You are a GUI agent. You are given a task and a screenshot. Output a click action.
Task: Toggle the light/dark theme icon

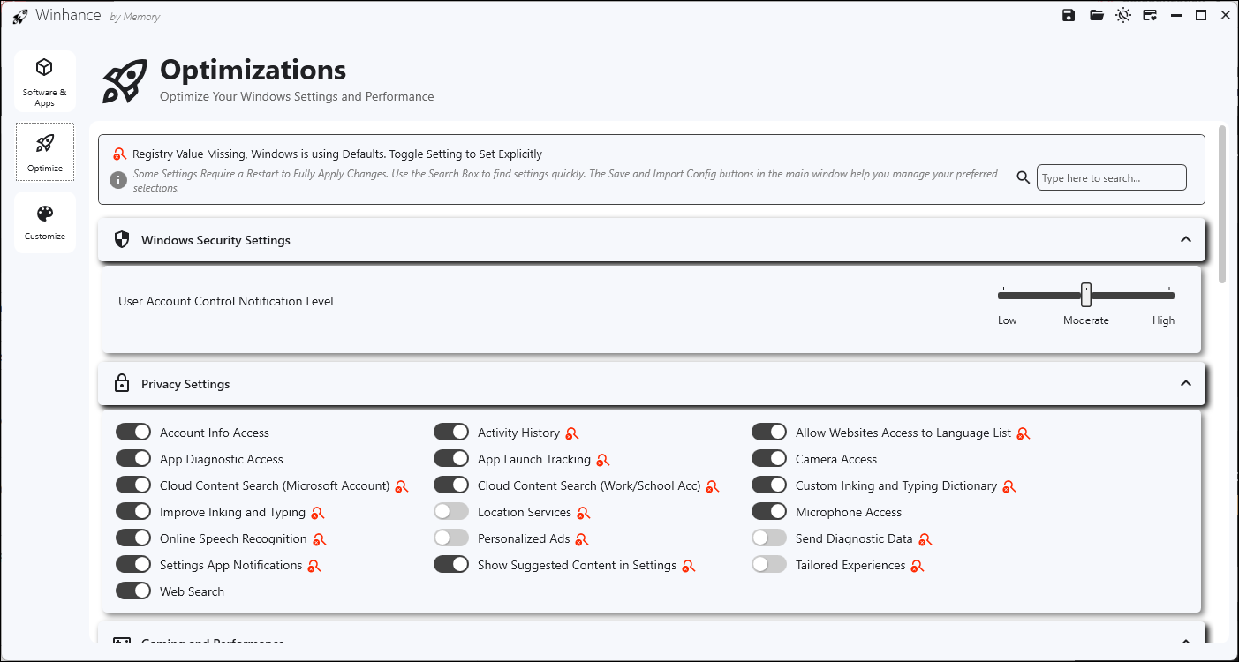(1122, 15)
